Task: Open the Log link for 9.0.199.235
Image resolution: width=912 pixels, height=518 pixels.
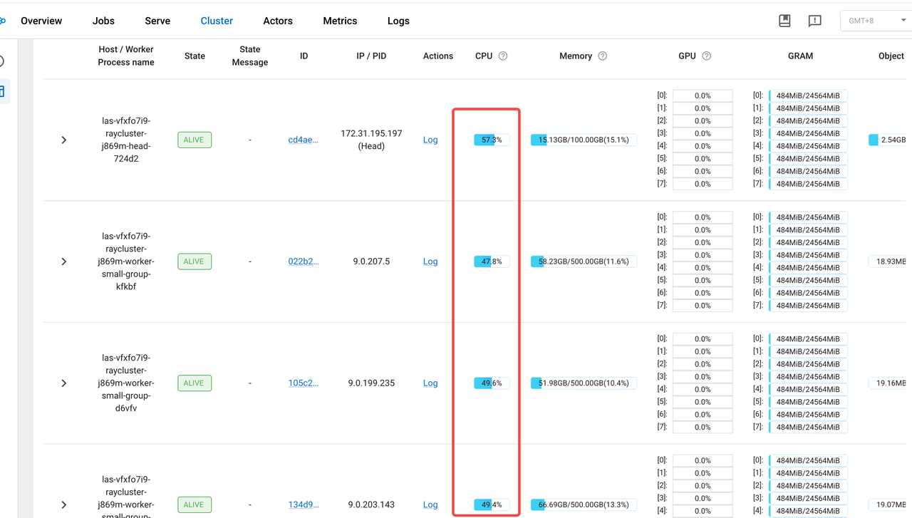Action: click(430, 383)
